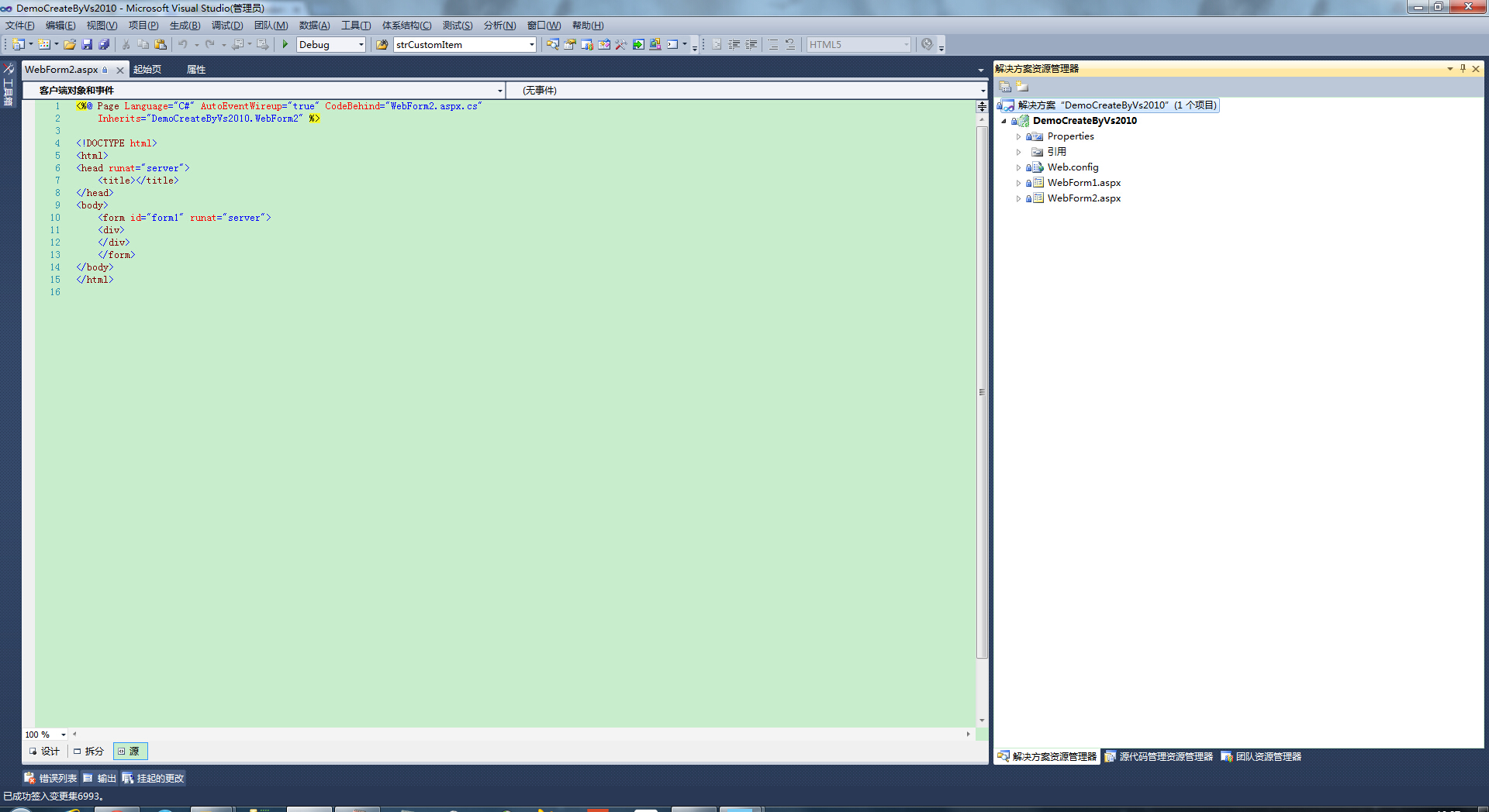This screenshot has width=1489, height=812.
Task: Click the Properties icon in Solution Explorer toolbar
Action: [x=1005, y=87]
